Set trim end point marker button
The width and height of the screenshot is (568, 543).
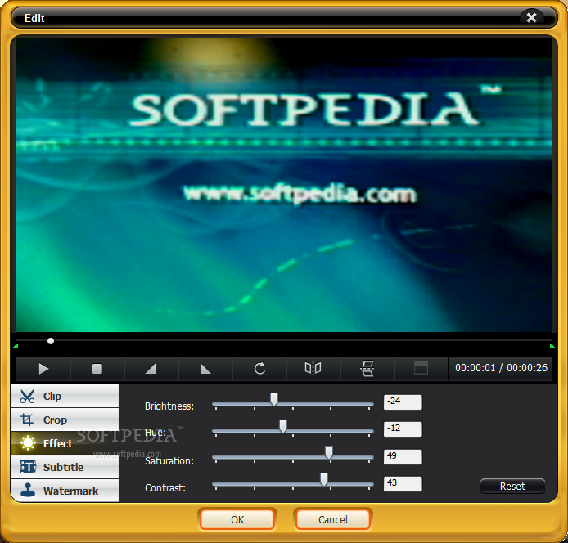coord(205,369)
